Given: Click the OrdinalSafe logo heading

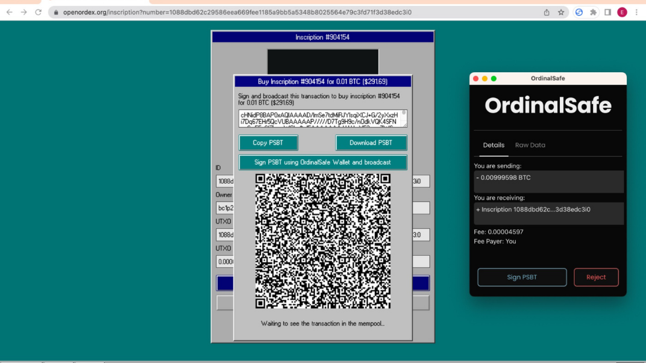Looking at the screenshot, I should (548, 106).
